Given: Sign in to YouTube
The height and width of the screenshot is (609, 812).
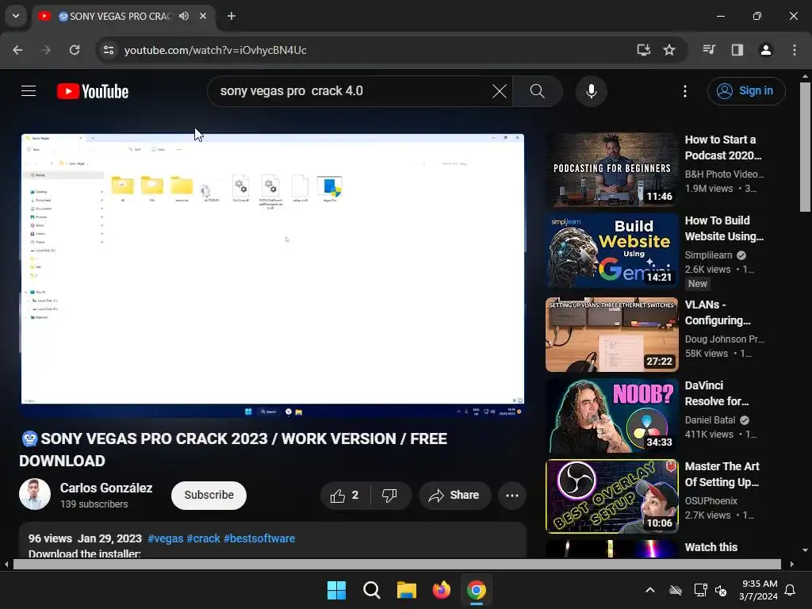Looking at the screenshot, I should pyautogui.click(x=745, y=91).
